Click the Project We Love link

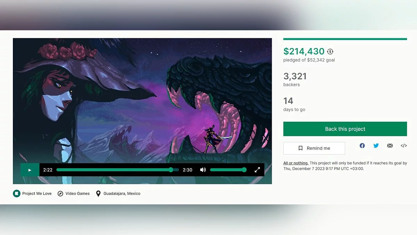[37, 194]
